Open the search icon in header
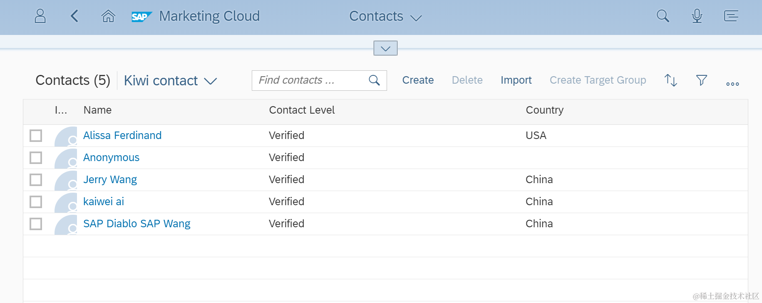 (663, 16)
